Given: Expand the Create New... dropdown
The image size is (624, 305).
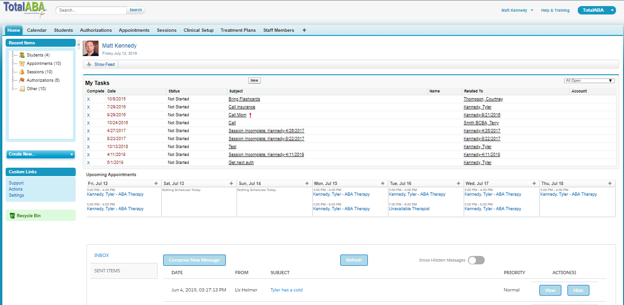Looking at the screenshot, I should coord(41,154).
